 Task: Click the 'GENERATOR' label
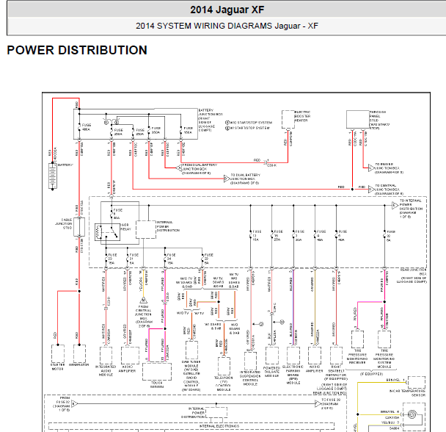(79, 364)
